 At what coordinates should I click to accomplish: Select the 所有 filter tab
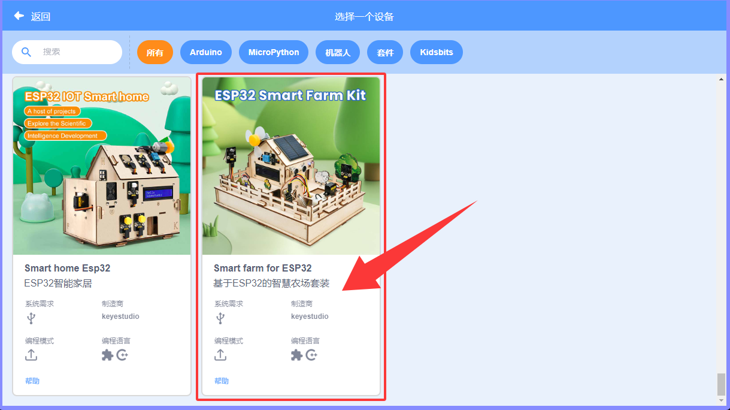pyautogui.click(x=155, y=52)
